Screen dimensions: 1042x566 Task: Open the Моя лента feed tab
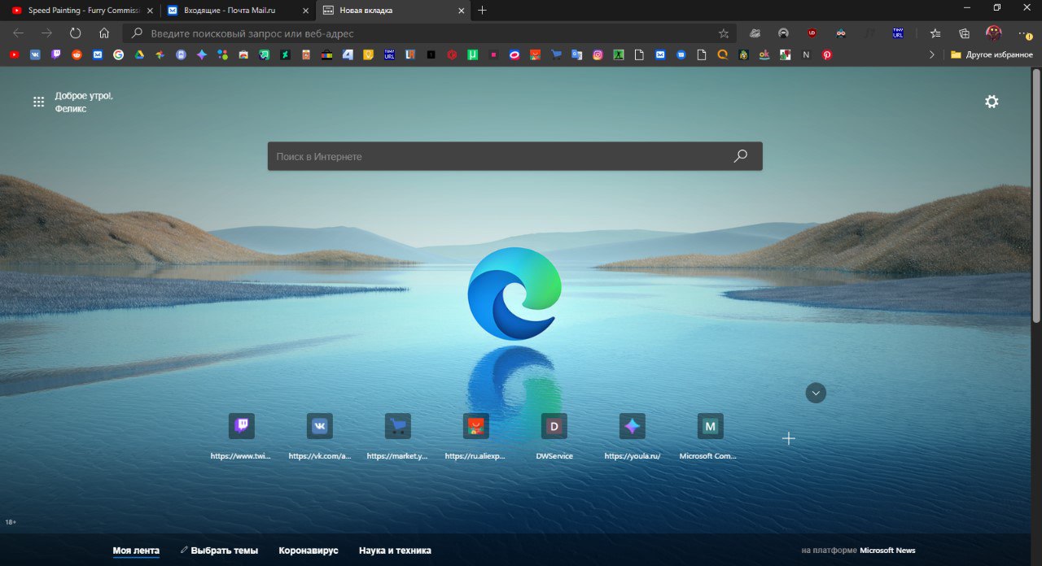click(x=136, y=551)
